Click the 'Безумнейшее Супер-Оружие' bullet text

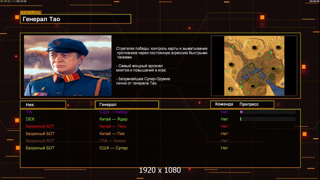(x=143, y=81)
